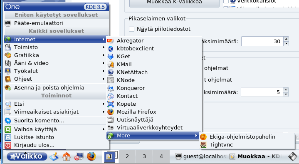The height and width of the screenshot is (164, 299).
Task: Launch Firefox from the panel quick launcher
Action: point(91,157)
